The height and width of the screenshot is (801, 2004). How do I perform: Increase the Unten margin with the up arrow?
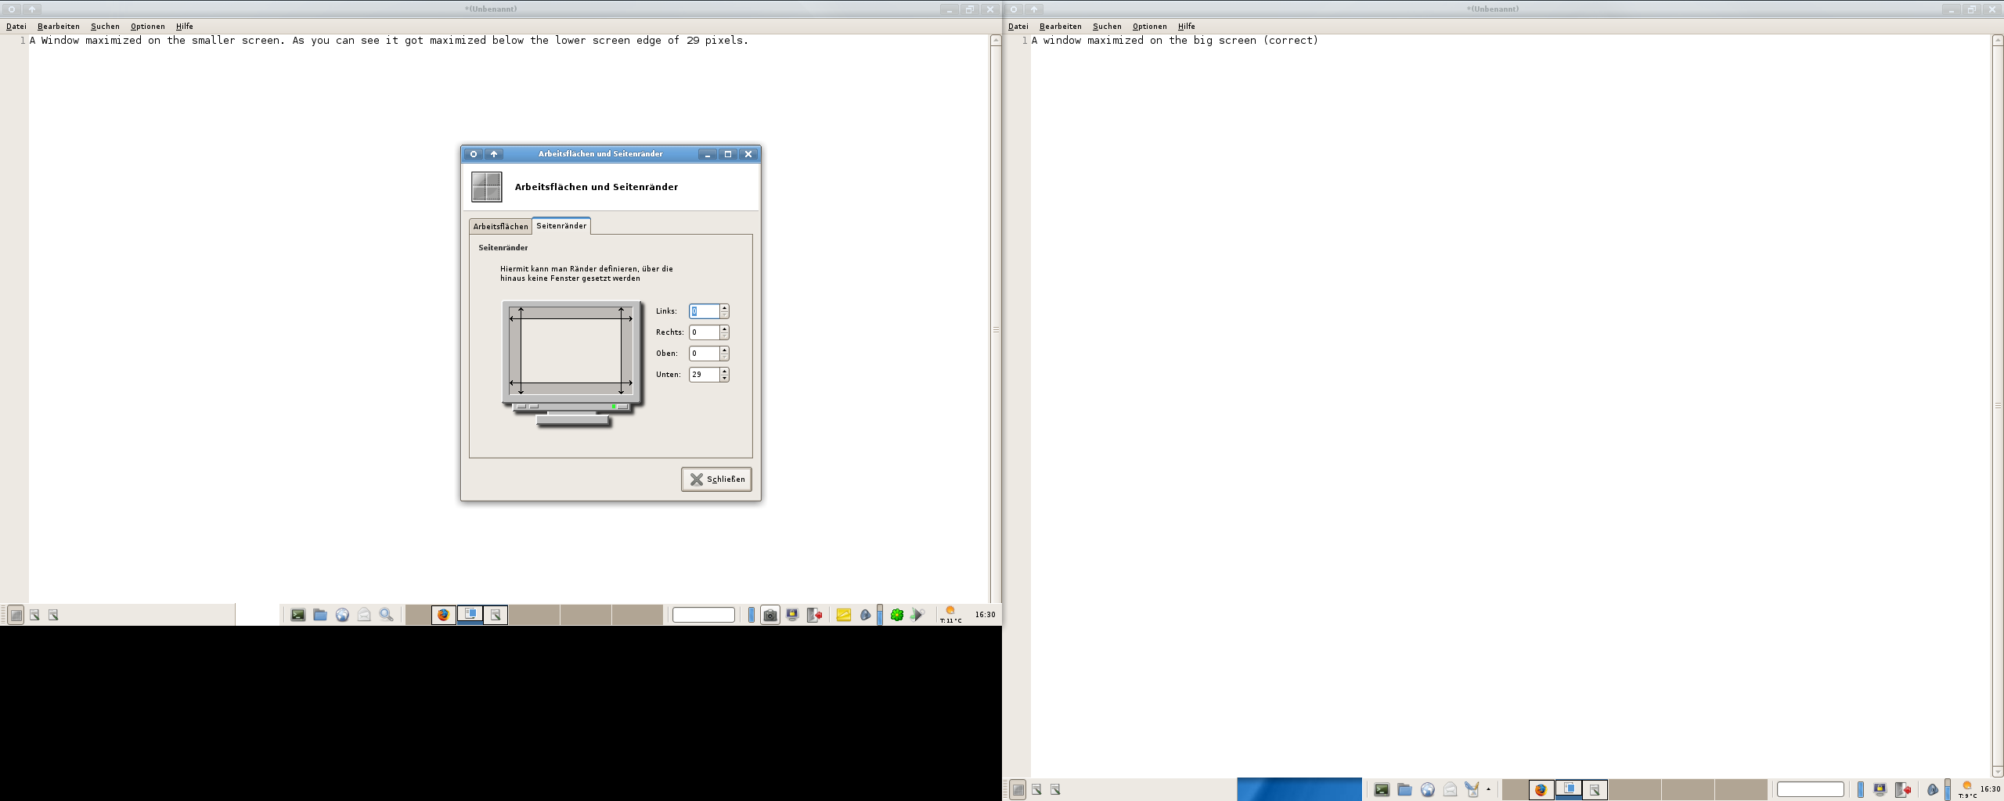tap(725, 371)
